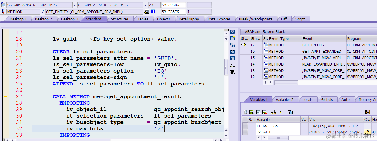Viewport: 377px width, 141px height.
Task: Open the Script tab
Action: tap(300, 19)
